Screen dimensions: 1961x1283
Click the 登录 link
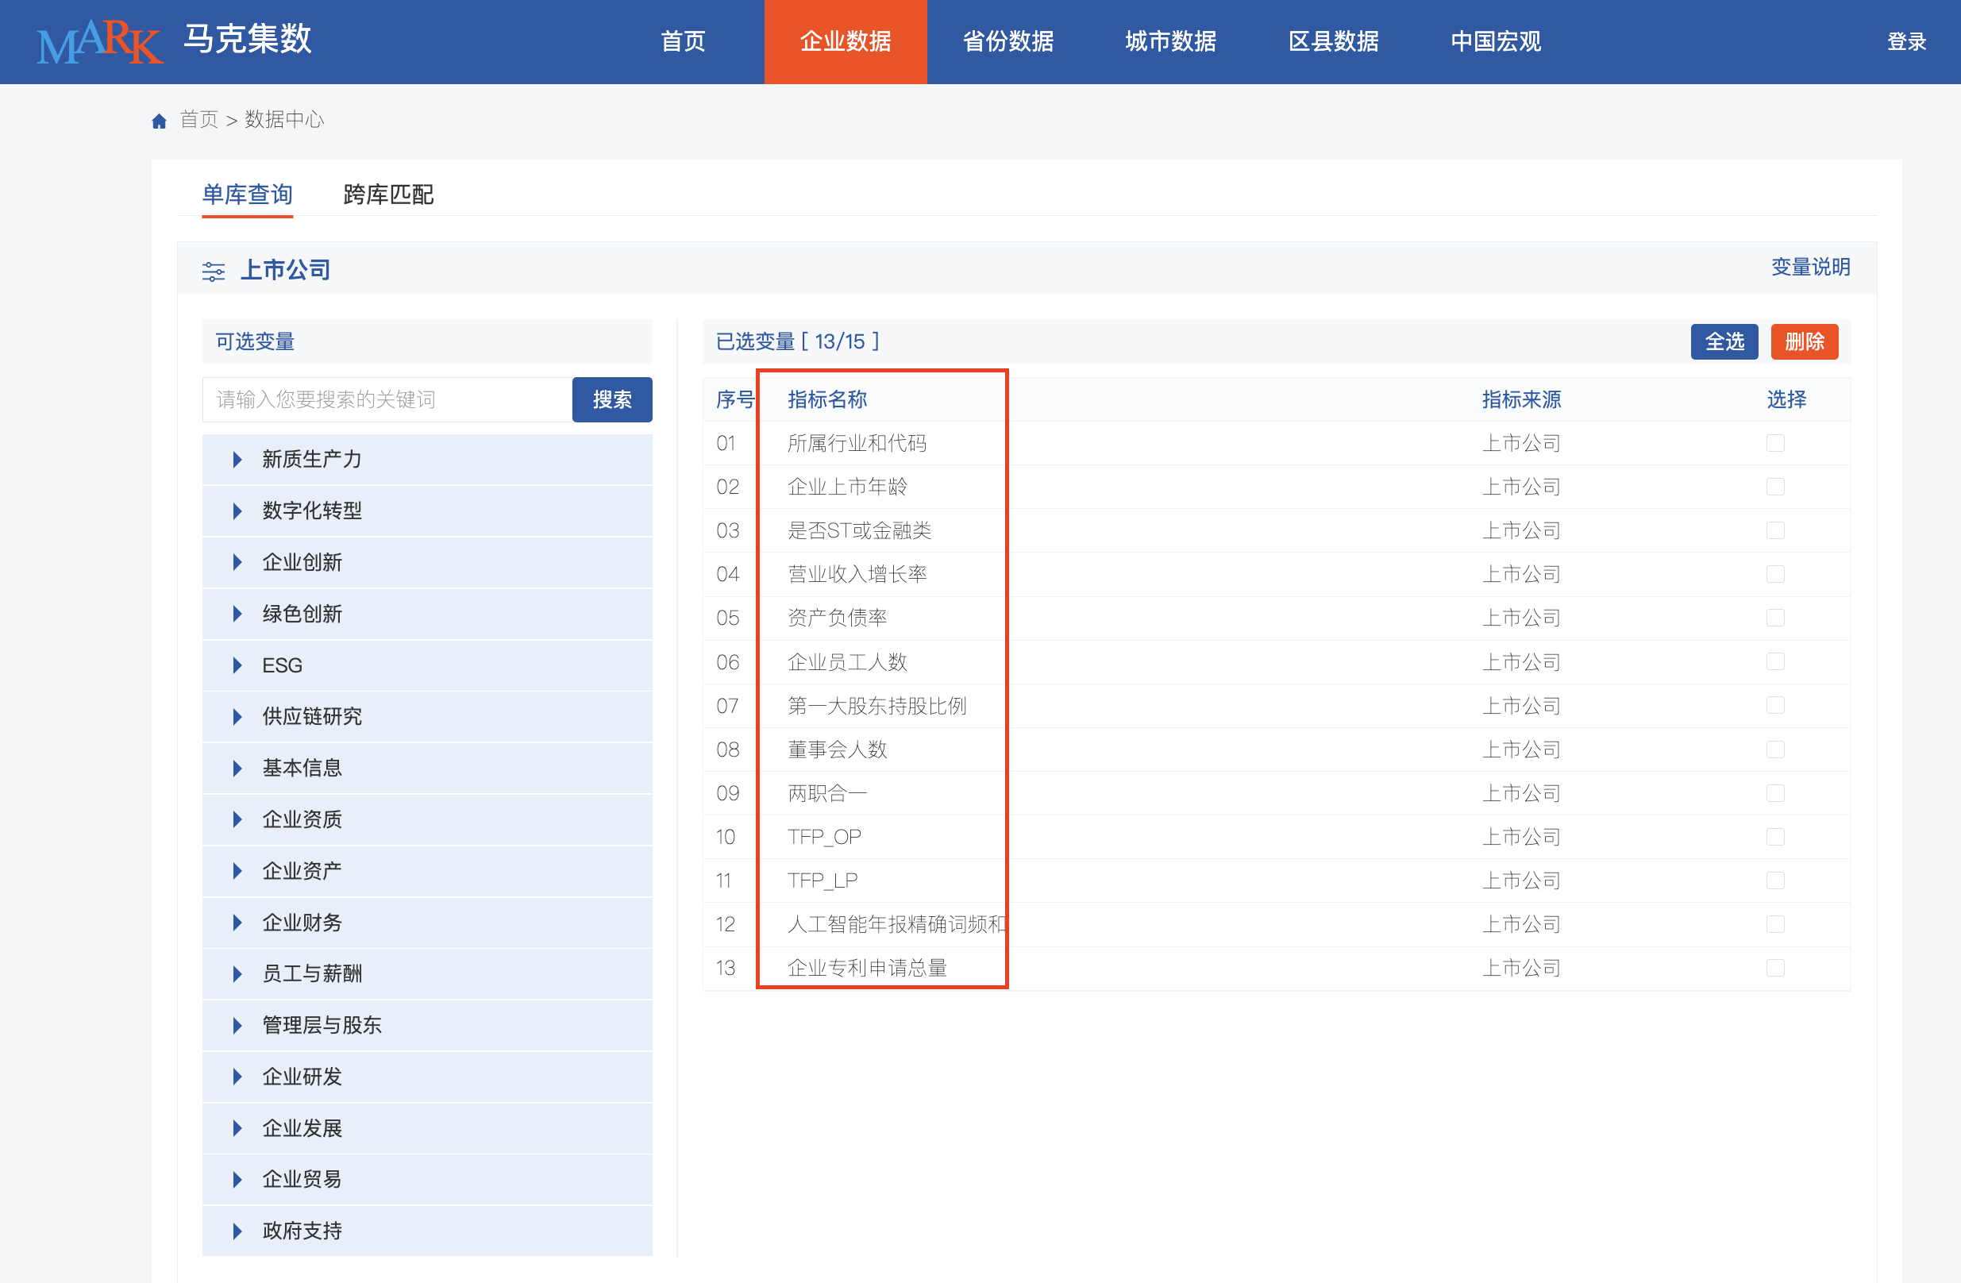[x=1905, y=41]
